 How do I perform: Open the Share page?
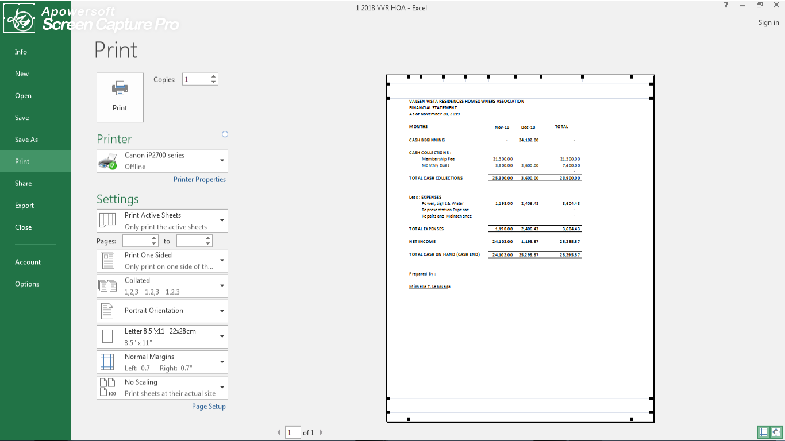point(24,183)
